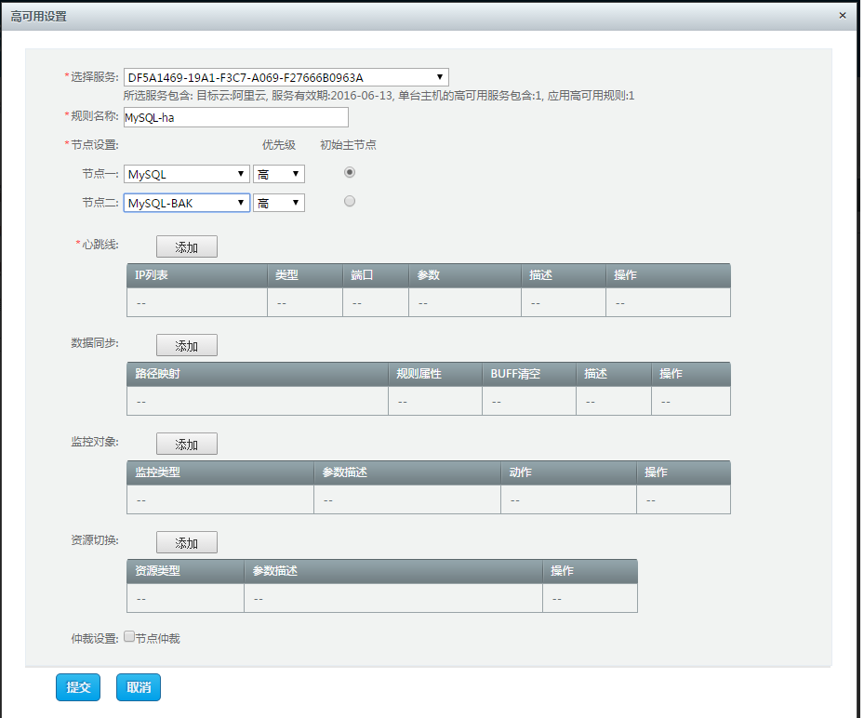
Task: Click the service info text 所选服务包含
Action: [379, 96]
